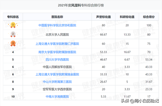
Task: Click the 科研标化值 column header
Action: [127, 17]
